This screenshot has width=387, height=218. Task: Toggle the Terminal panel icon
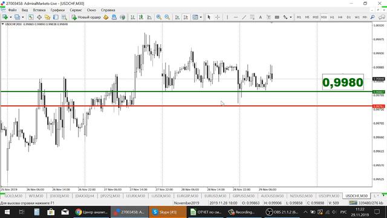pyautogui.click(x=56, y=17)
